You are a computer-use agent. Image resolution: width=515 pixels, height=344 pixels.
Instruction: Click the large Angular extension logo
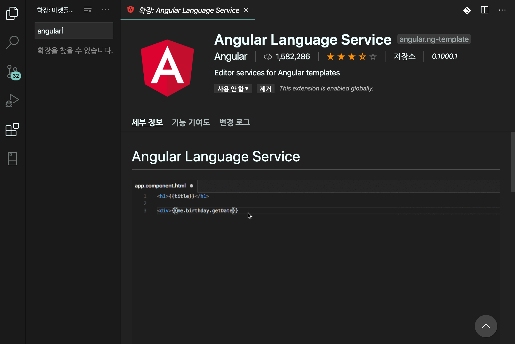[167, 68]
